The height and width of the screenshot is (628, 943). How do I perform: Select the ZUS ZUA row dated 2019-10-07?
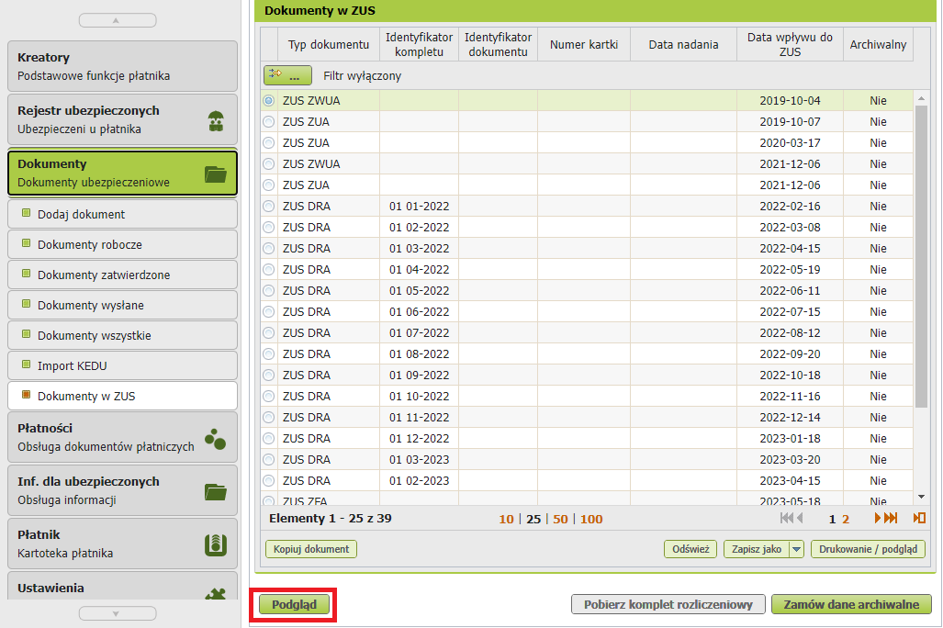[x=587, y=121]
